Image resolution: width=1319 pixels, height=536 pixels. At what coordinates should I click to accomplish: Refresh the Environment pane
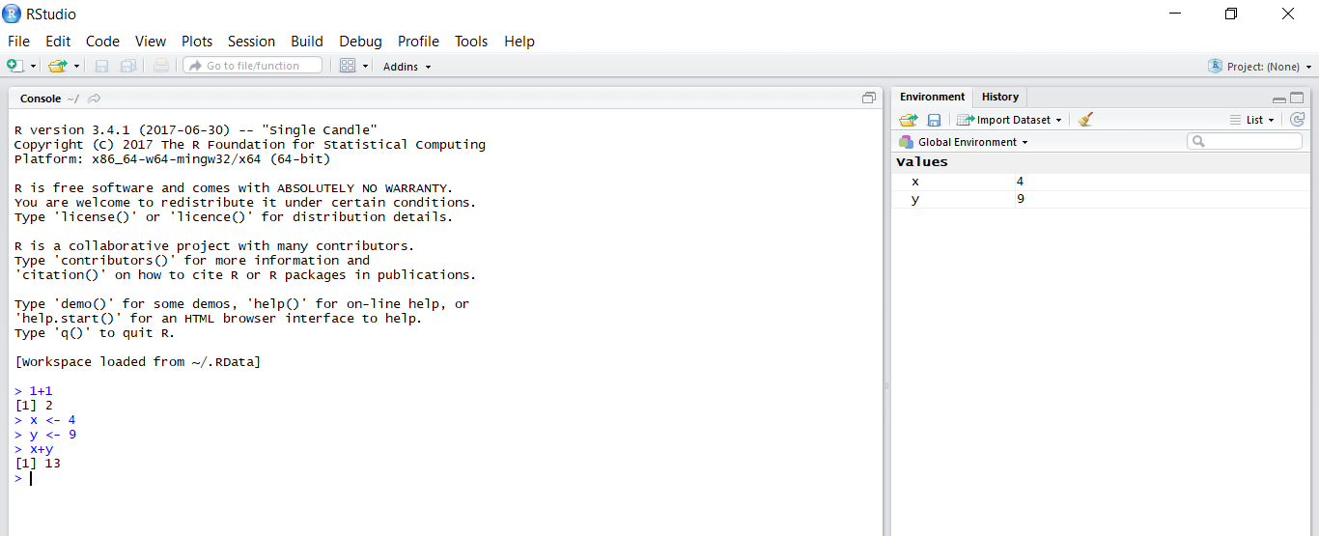[x=1297, y=120]
